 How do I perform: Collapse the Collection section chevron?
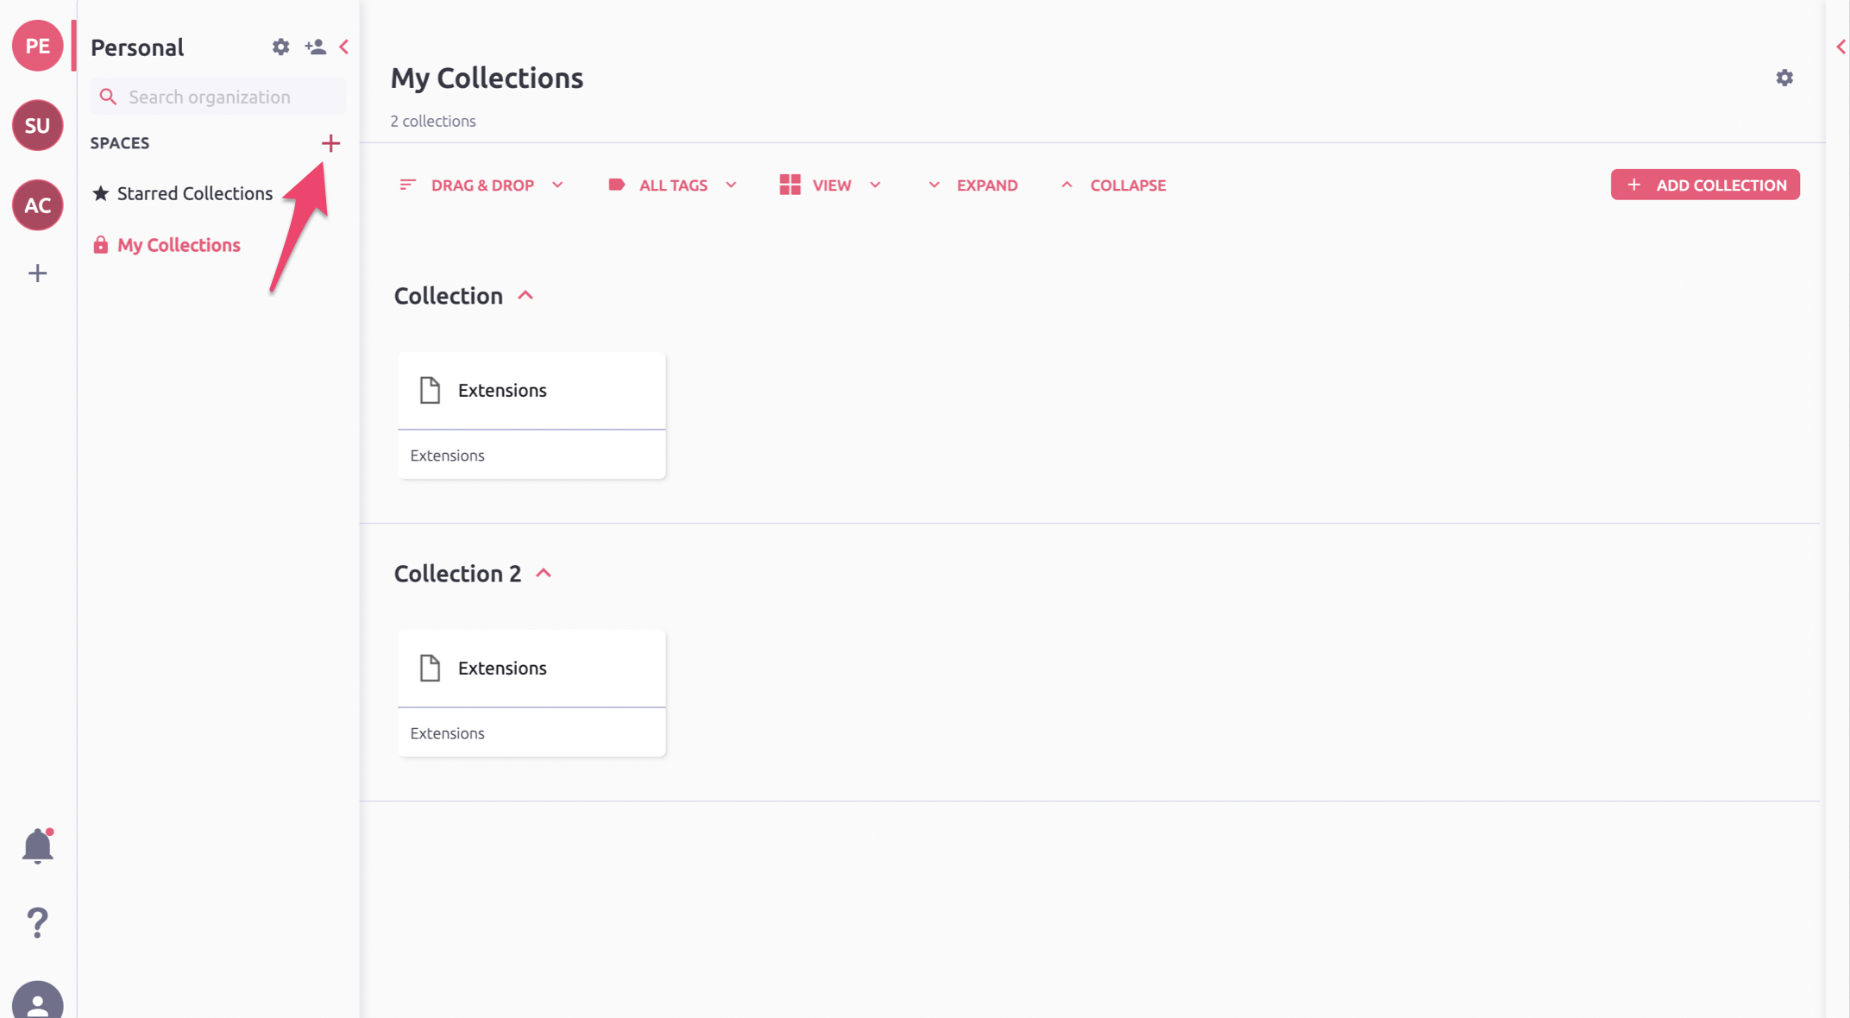point(525,296)
